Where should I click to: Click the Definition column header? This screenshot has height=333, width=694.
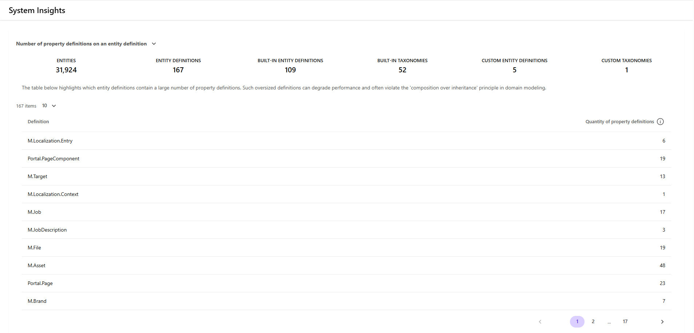38,122
